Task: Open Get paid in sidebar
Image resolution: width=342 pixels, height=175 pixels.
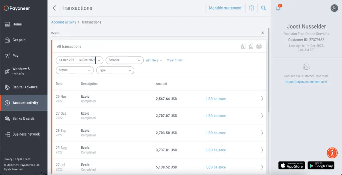Action: click(24, 40)
